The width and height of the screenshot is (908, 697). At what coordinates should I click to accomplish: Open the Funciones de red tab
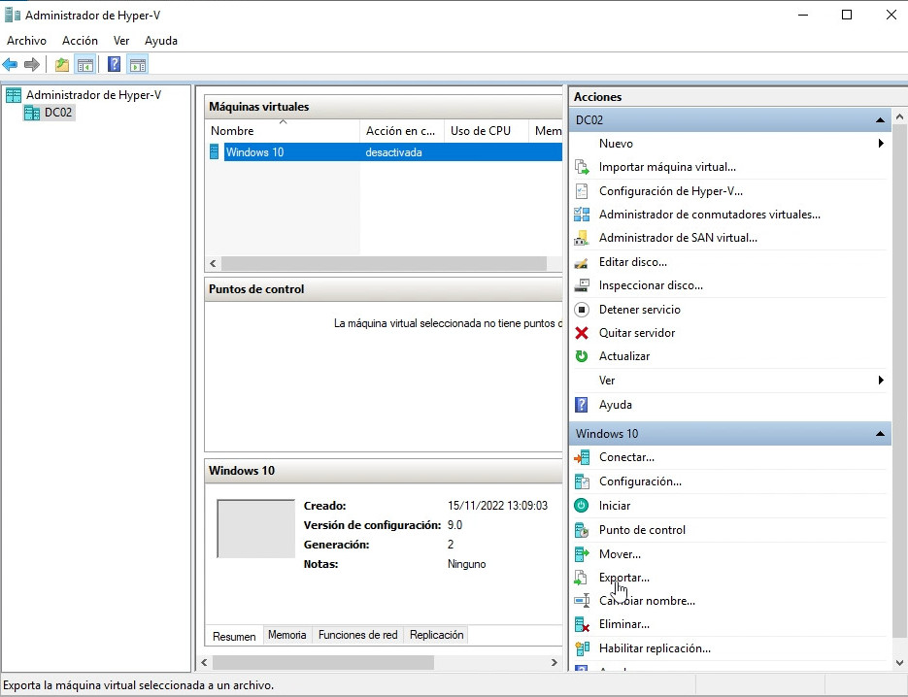click(x=357, y=635)
